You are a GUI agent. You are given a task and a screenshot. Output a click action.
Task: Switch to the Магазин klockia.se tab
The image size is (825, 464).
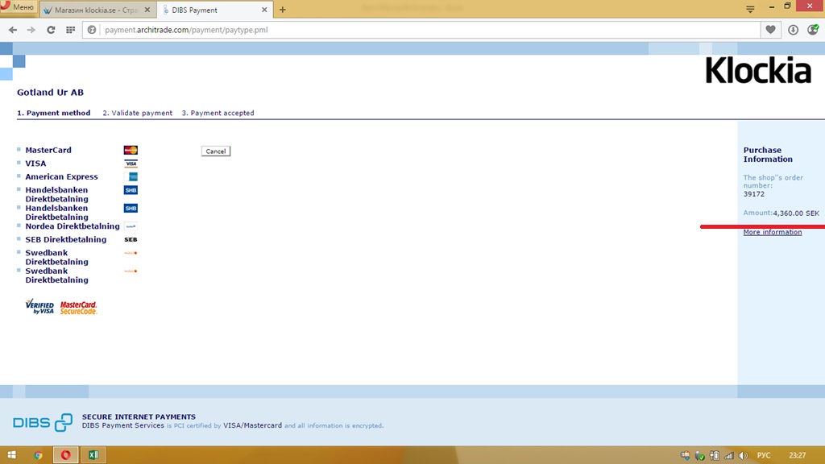click(92, 10)
